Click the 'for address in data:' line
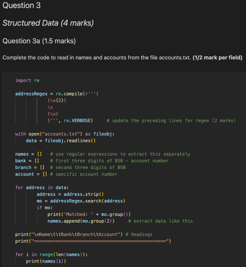The height and width of the screenshot is (267, 246). pos(42,187)
